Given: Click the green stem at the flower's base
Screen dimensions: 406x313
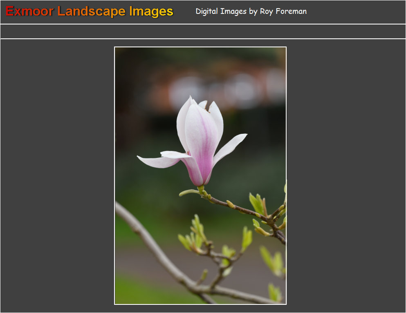Looking at the screenshot, I should pyautogui.click(x=201, y=189).
